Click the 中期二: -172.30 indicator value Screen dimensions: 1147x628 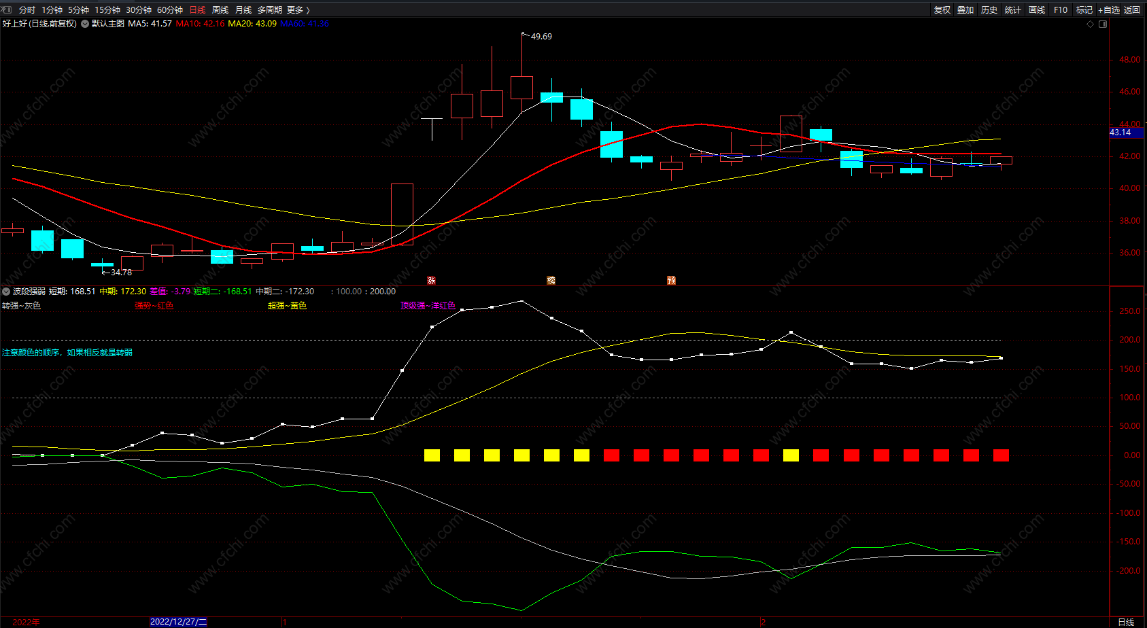tap(285, 292)
